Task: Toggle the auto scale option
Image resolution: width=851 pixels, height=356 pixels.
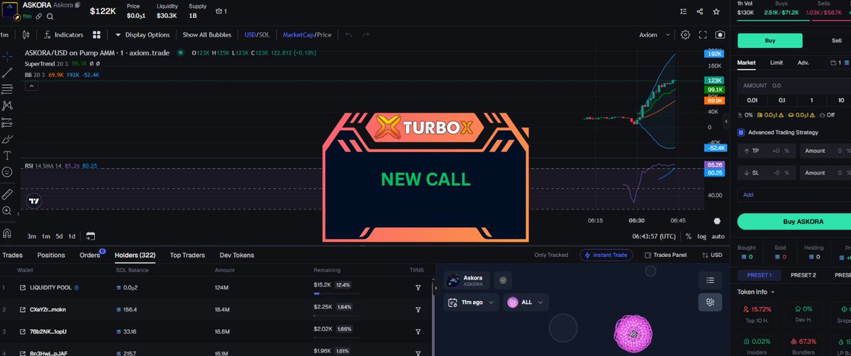Action: (x=718, y=236)
